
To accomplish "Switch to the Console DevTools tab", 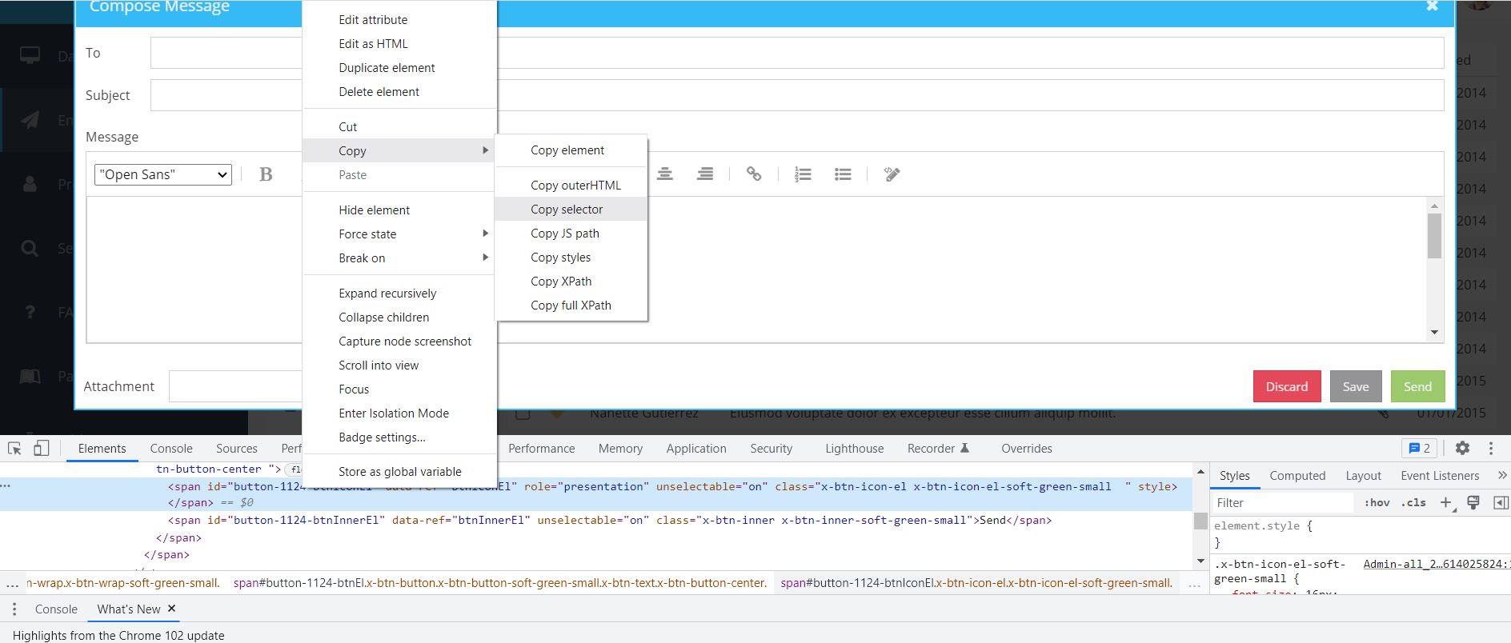I will tap(171, 449).
